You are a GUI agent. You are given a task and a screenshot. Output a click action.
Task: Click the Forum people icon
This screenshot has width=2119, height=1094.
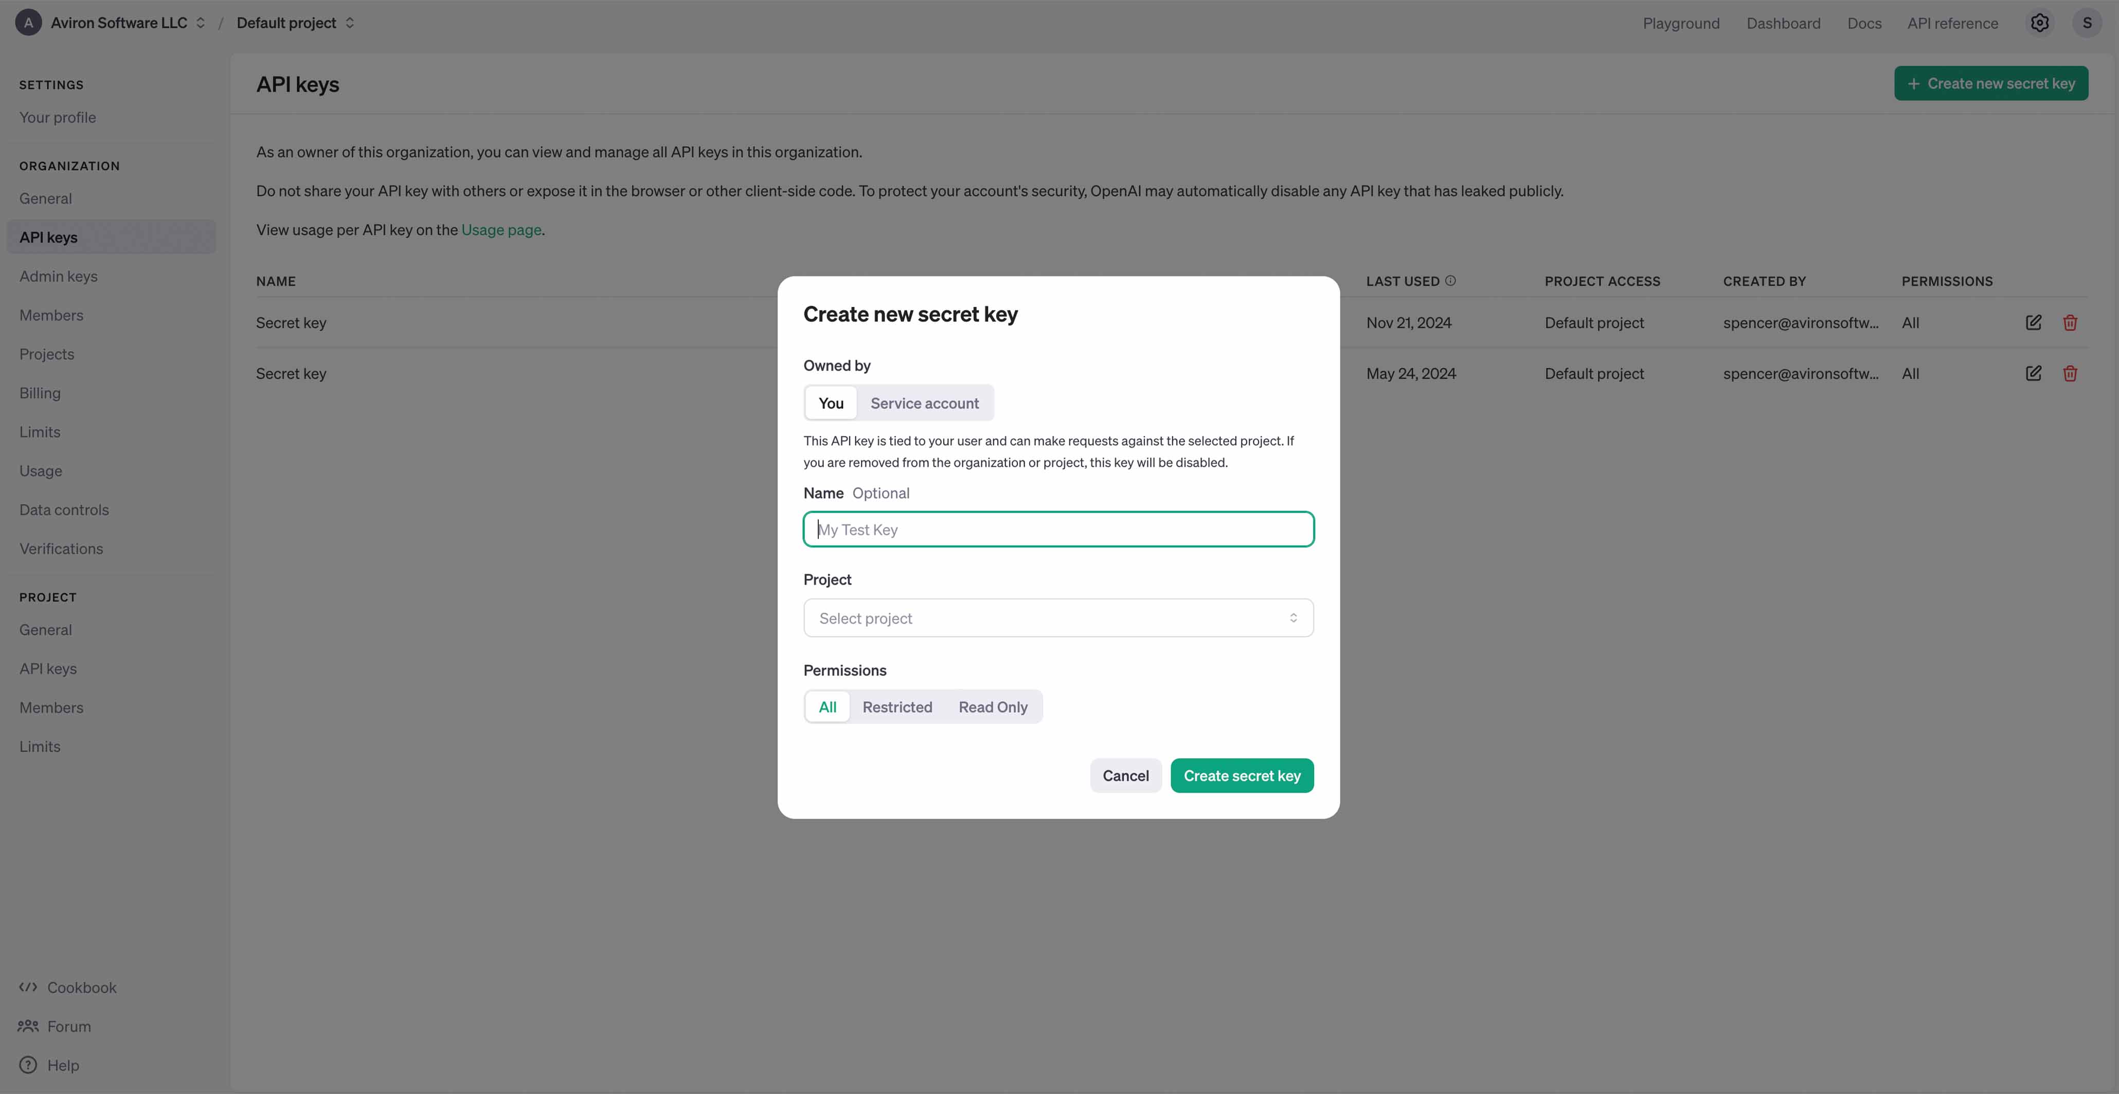point(28,1026)
